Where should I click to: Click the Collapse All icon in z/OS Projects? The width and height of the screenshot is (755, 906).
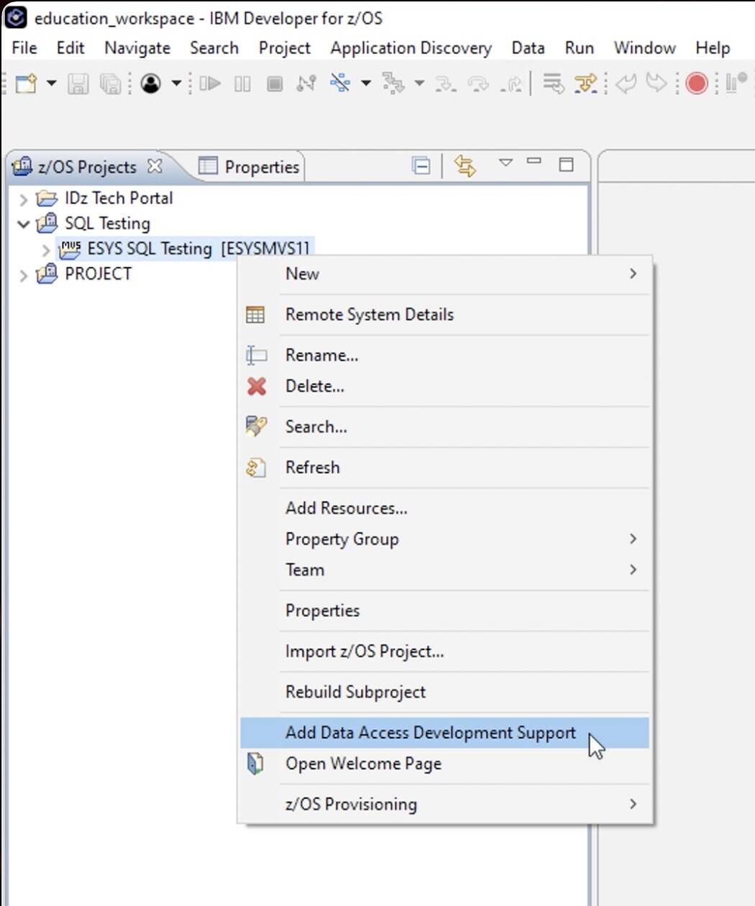click(x=421, y=166)
